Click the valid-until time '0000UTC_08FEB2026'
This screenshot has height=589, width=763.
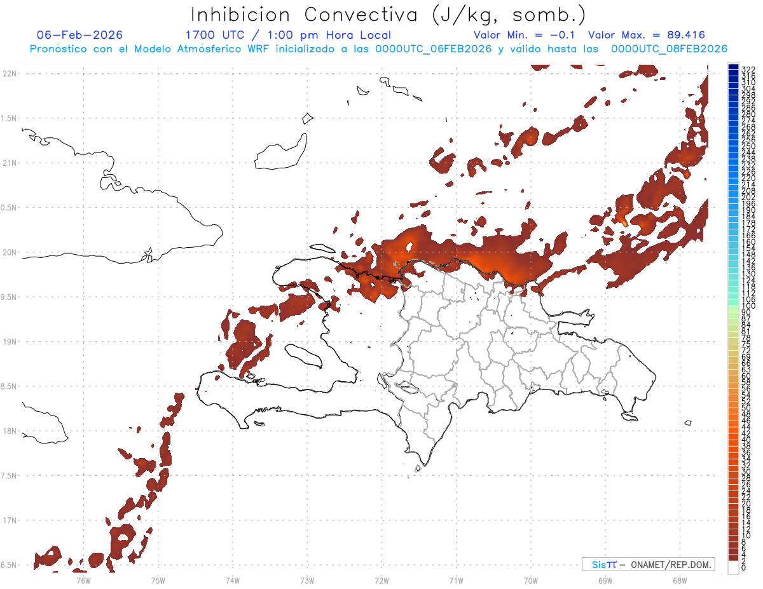click(x=670, y=49)
